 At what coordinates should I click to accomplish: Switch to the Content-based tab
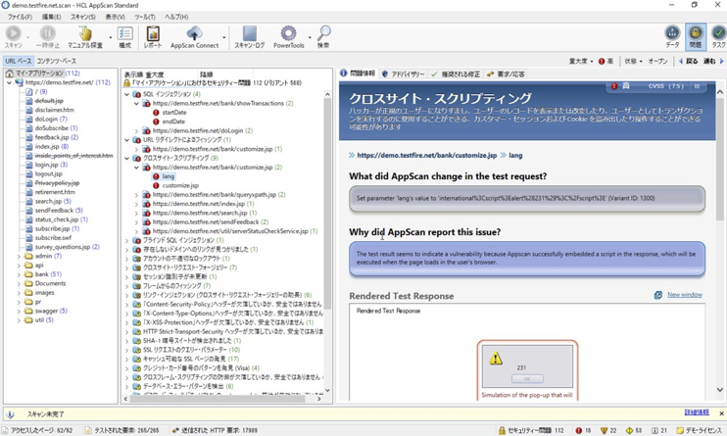tap(57, 61)
